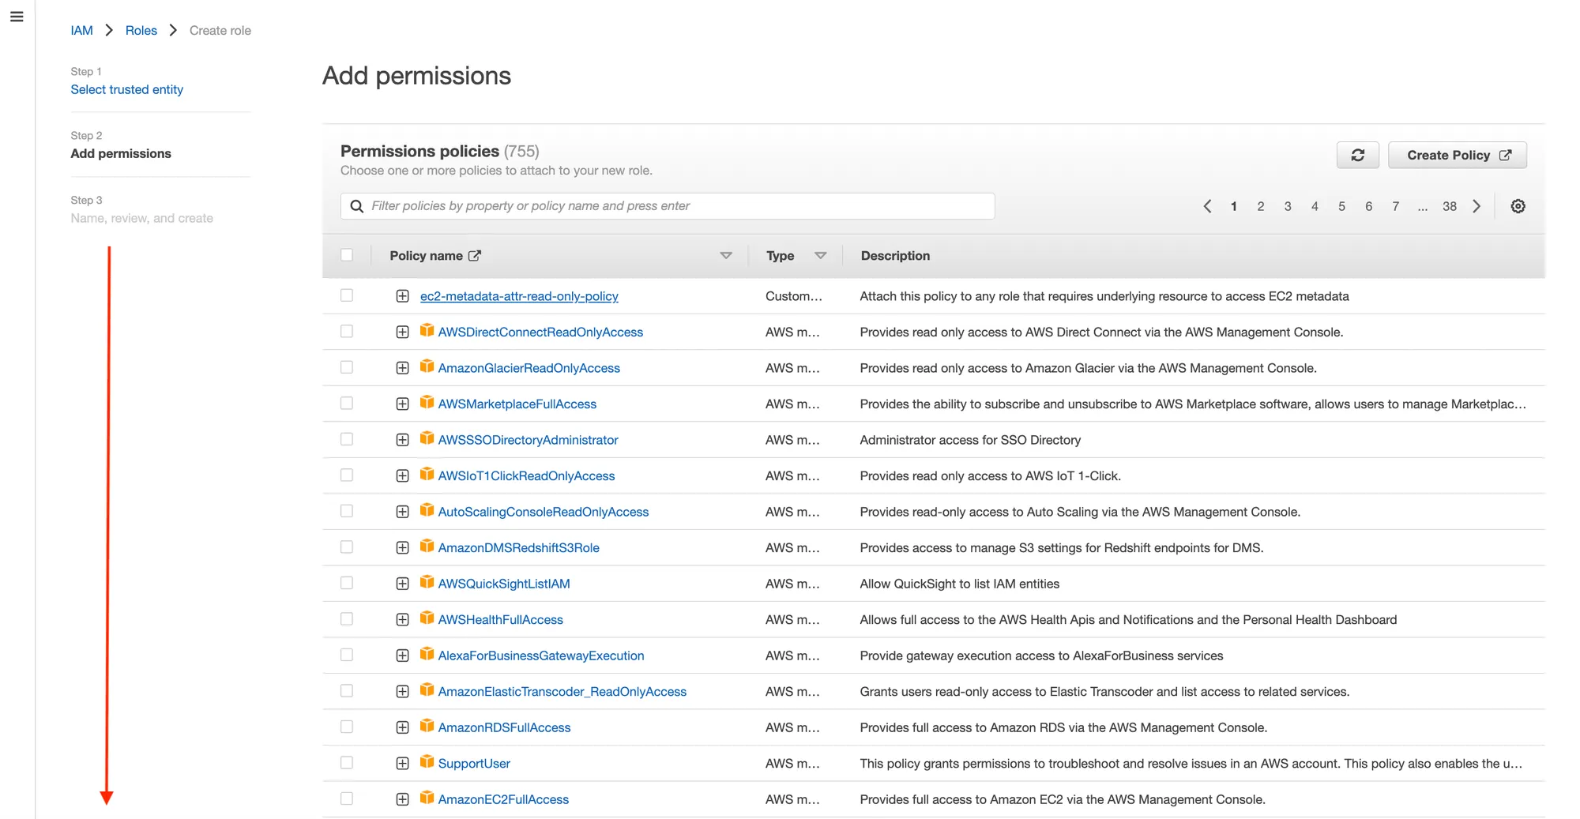The width and height of the screenshot is (1580, 819).
Task: Expand the AlexaForBusinessGatewayExecution policy row
Action: pyautogui.click(x=402, y=656)
